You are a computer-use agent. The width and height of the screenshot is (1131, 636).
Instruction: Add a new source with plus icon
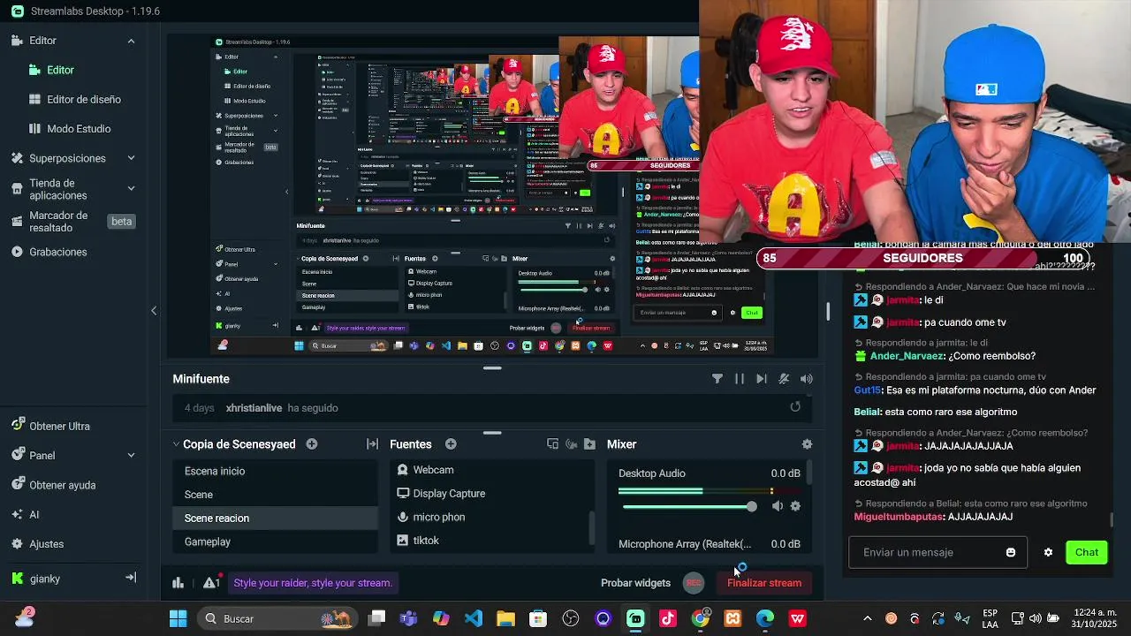[x=451, y=444]
